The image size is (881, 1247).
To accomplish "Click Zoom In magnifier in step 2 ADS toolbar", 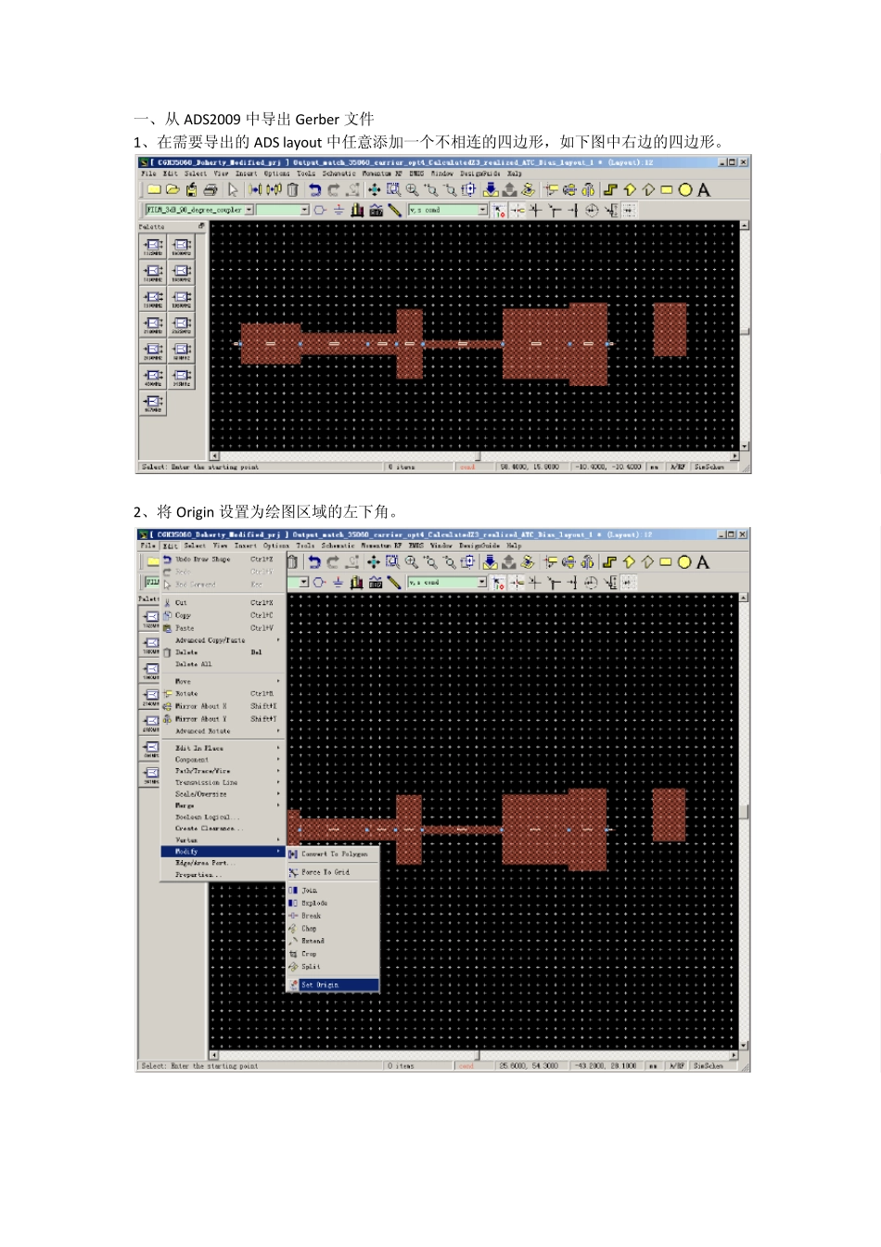I will pos(411,562).
